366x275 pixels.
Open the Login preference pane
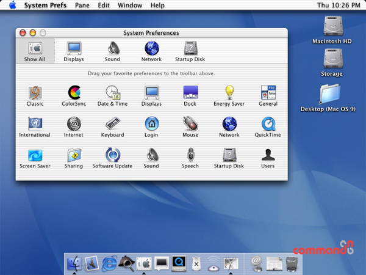151,127
